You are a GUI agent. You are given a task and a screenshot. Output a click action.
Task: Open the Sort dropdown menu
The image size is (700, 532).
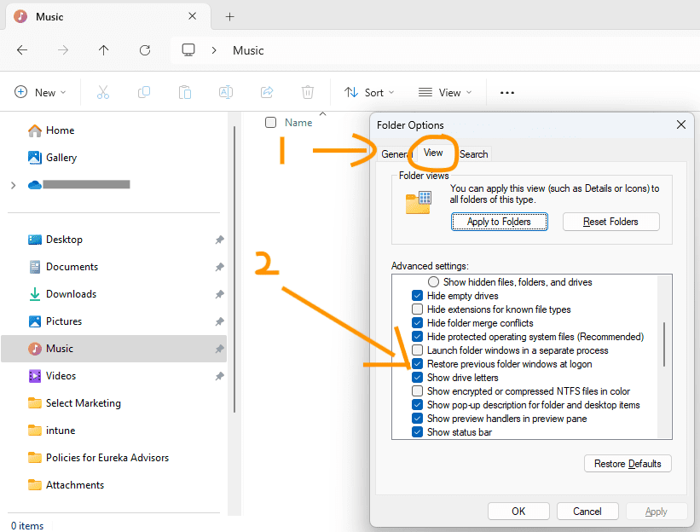tap(370, 92)
